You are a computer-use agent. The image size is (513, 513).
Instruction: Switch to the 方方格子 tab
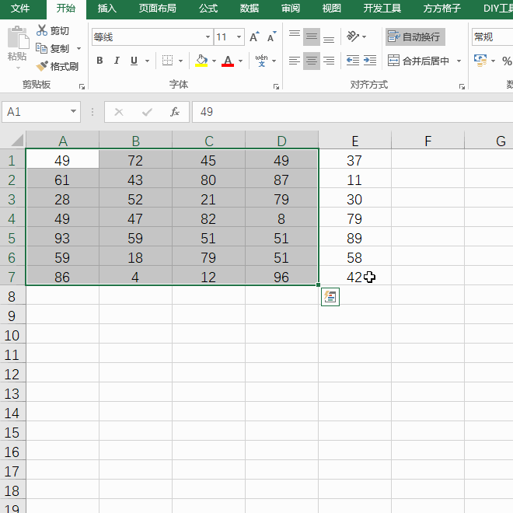pos(441,8)
